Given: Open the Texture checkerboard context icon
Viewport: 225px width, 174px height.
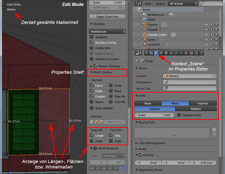Looking at the screenshot, I should click(191, 53).
